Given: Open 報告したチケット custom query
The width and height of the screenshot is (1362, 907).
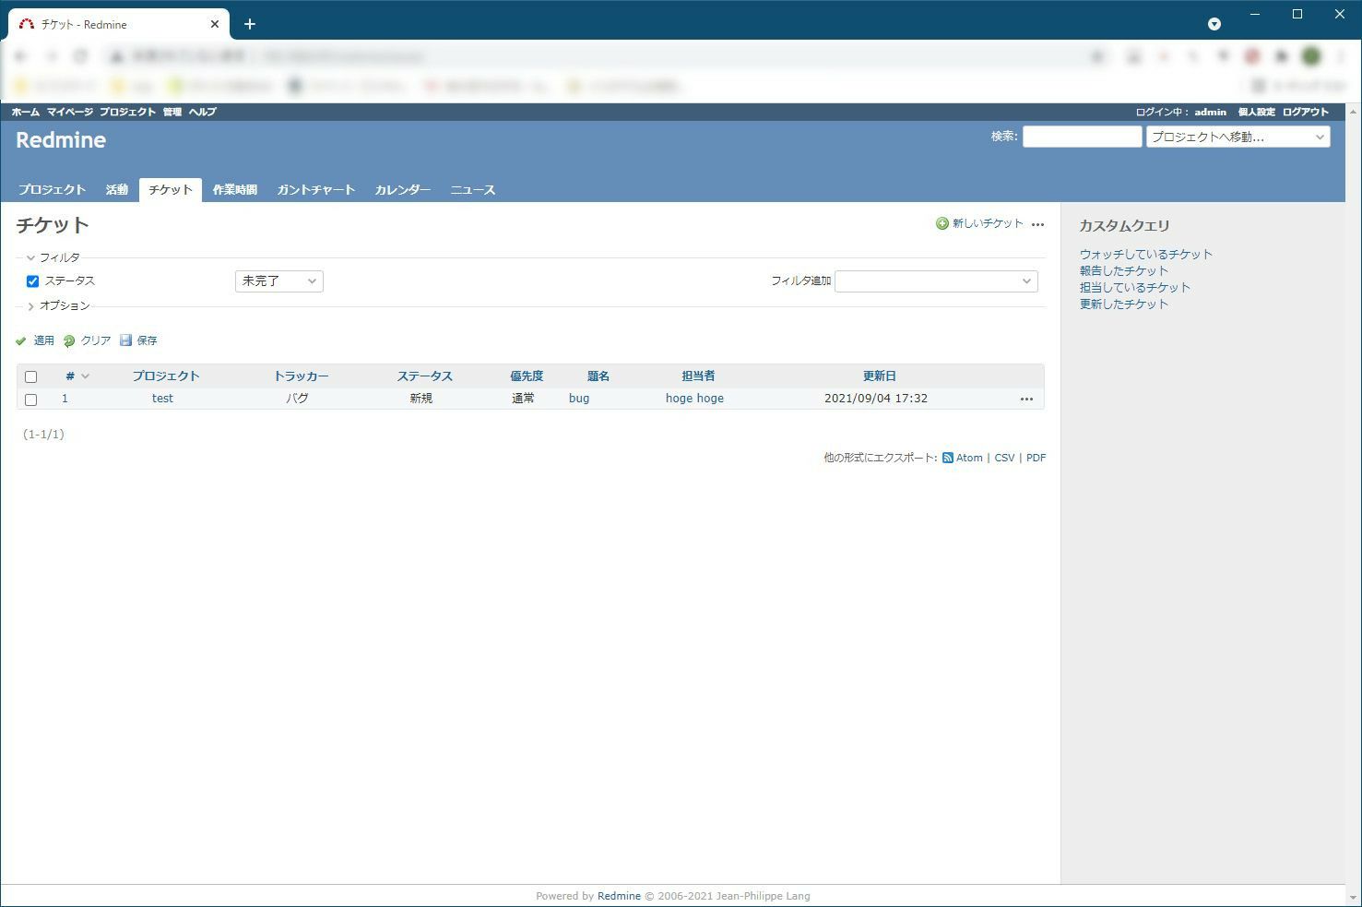Looking at the screenshot, I should [1124, 270].
